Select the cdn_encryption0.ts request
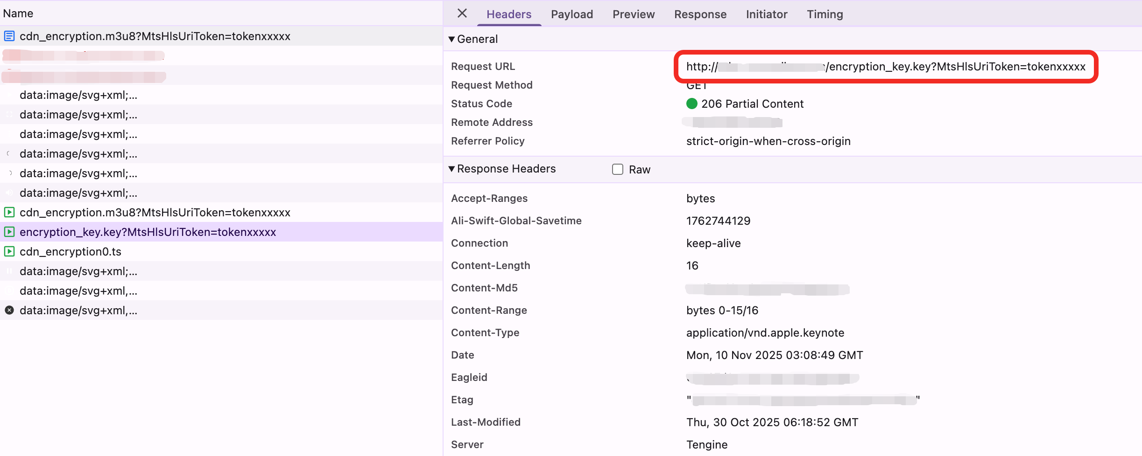 point(70,252)
